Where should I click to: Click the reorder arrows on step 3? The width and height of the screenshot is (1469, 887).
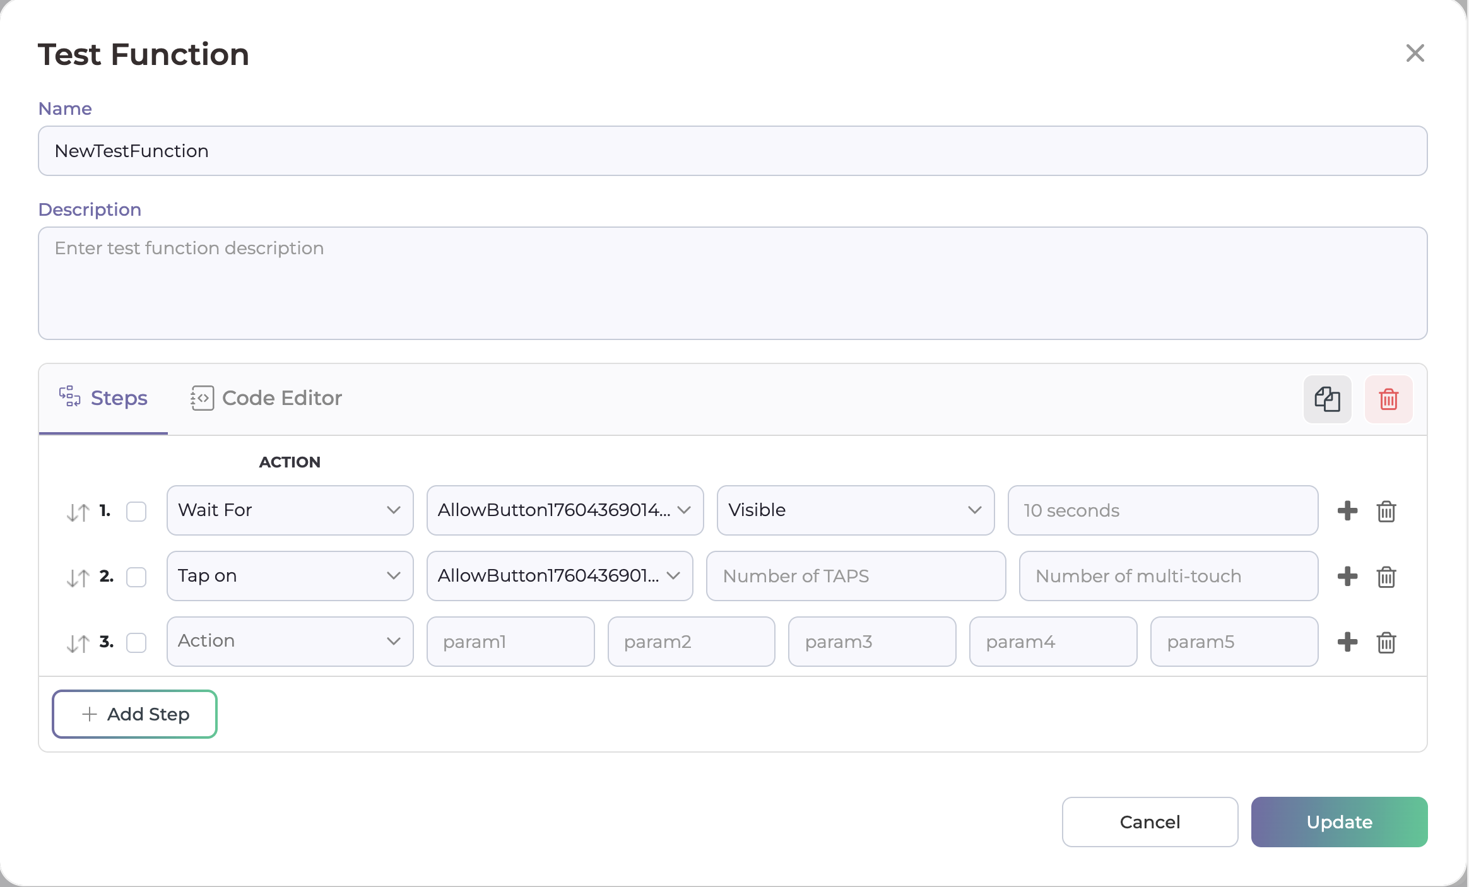tap(78, 643)
